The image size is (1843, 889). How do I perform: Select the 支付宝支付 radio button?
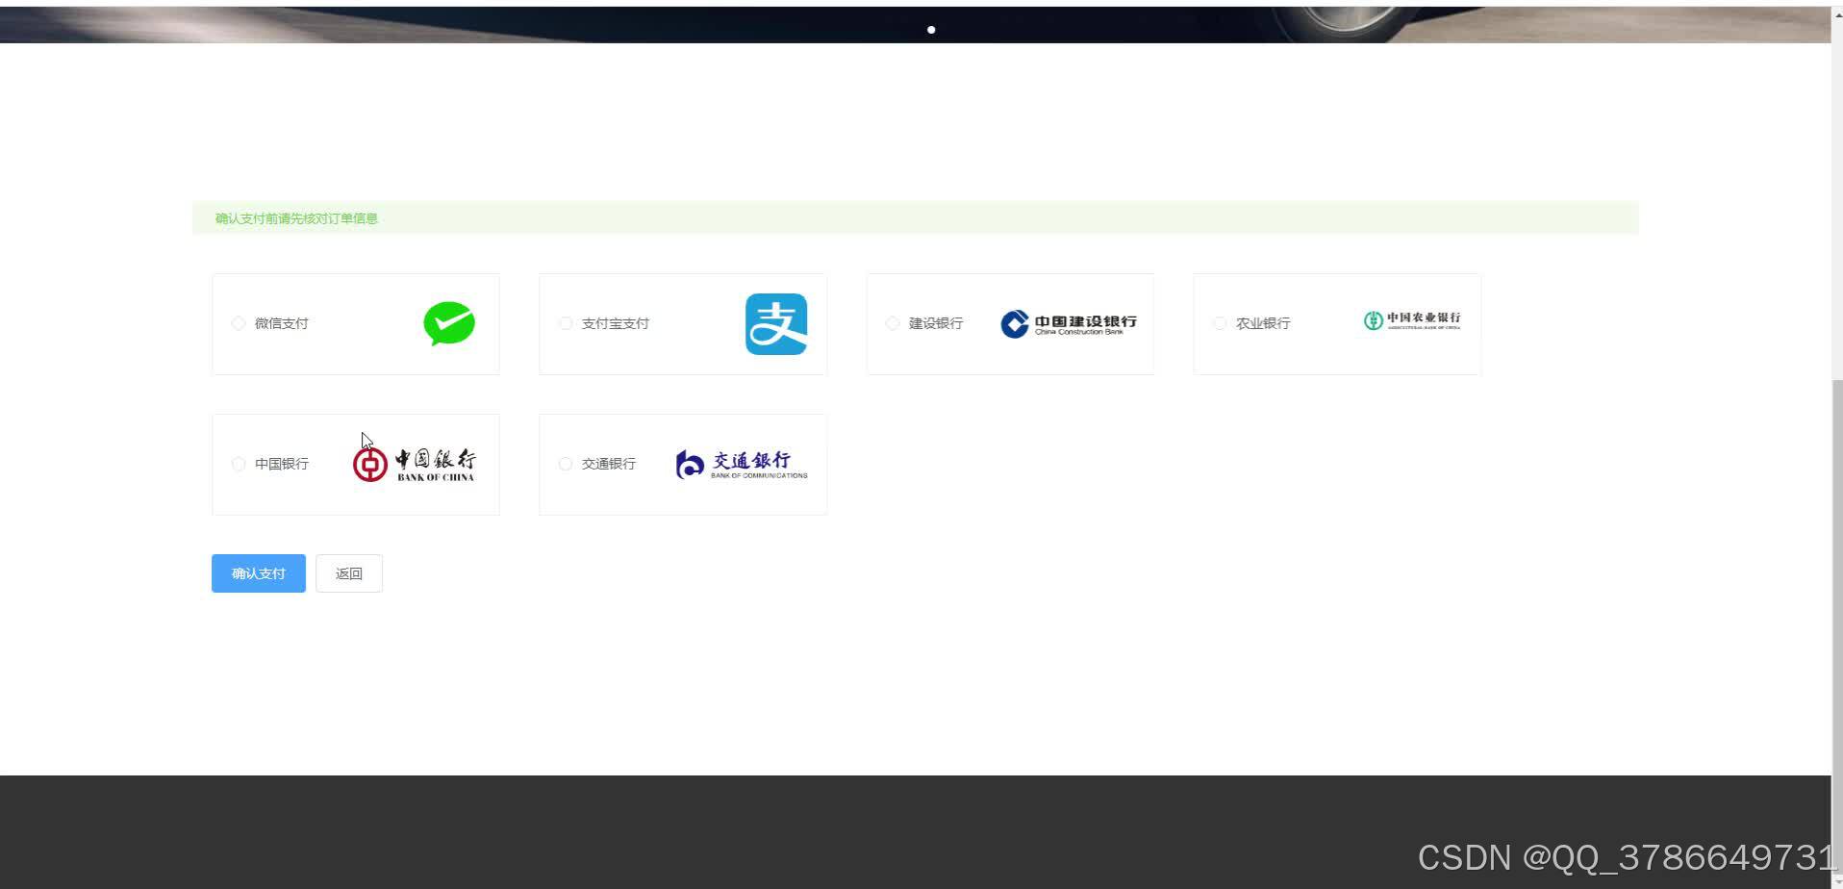pos(566,323)
